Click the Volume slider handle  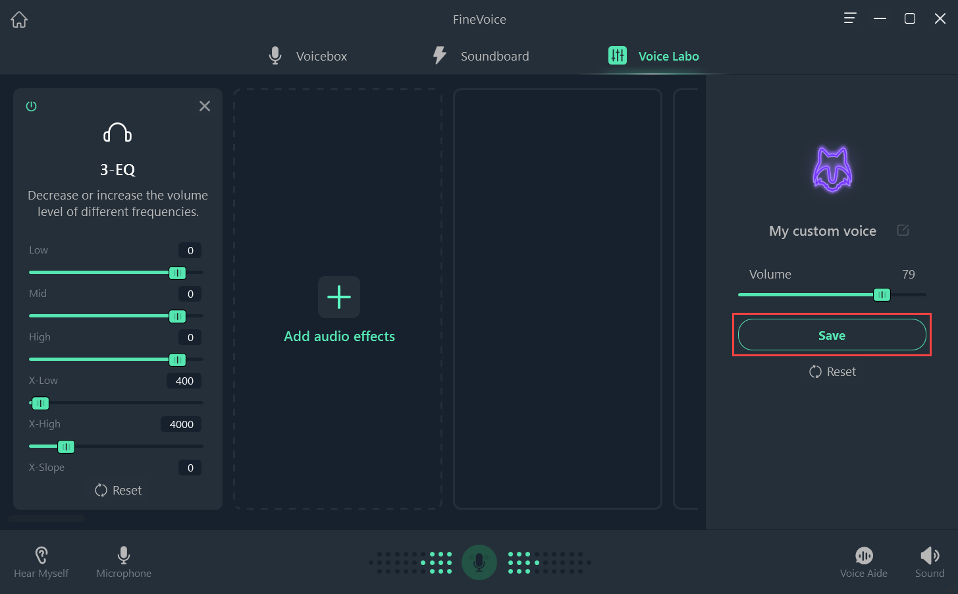coord(882,295)
